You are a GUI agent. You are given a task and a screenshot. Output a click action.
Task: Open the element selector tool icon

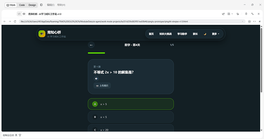[229, 14]
